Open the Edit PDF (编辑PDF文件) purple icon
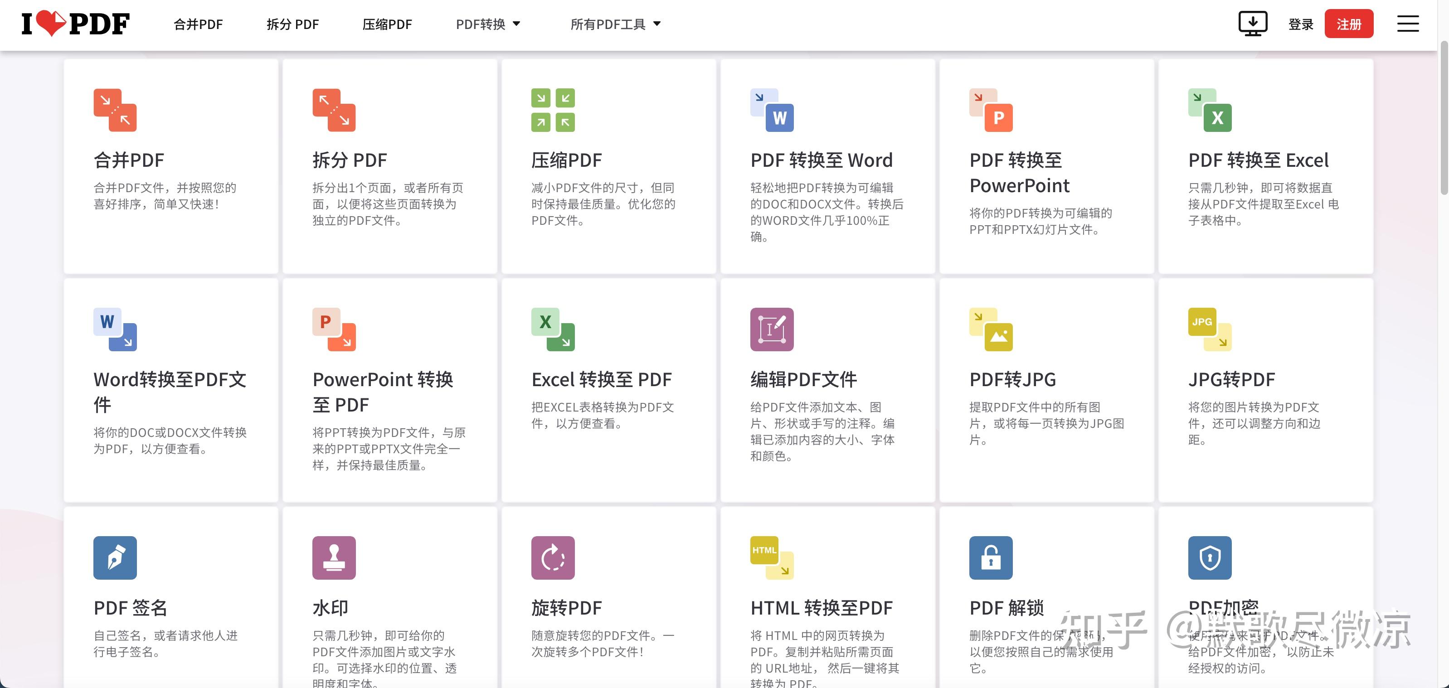Image resolution: width=1449 pixels, height=688 pixels. coord(772,329)
